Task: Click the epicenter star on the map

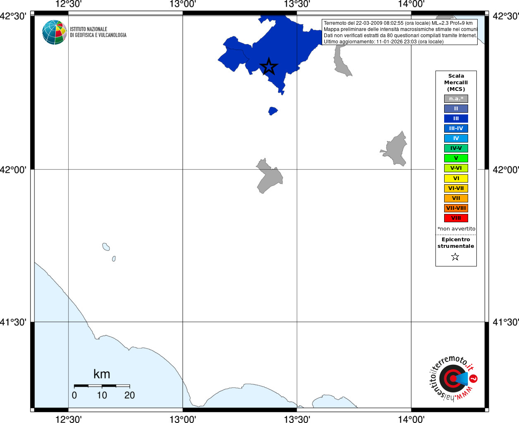Action: (x=269, y=67)
